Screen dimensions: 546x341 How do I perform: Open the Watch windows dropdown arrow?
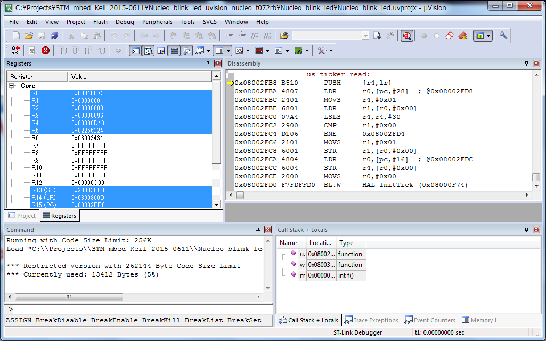tap(208, 51)
